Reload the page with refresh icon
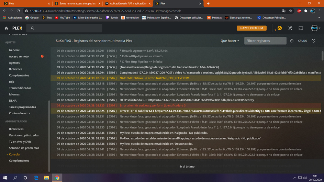Screen dimensions: 324x182 (18, 11)
